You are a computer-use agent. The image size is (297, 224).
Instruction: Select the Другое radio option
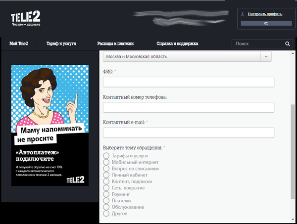(106, 214)
